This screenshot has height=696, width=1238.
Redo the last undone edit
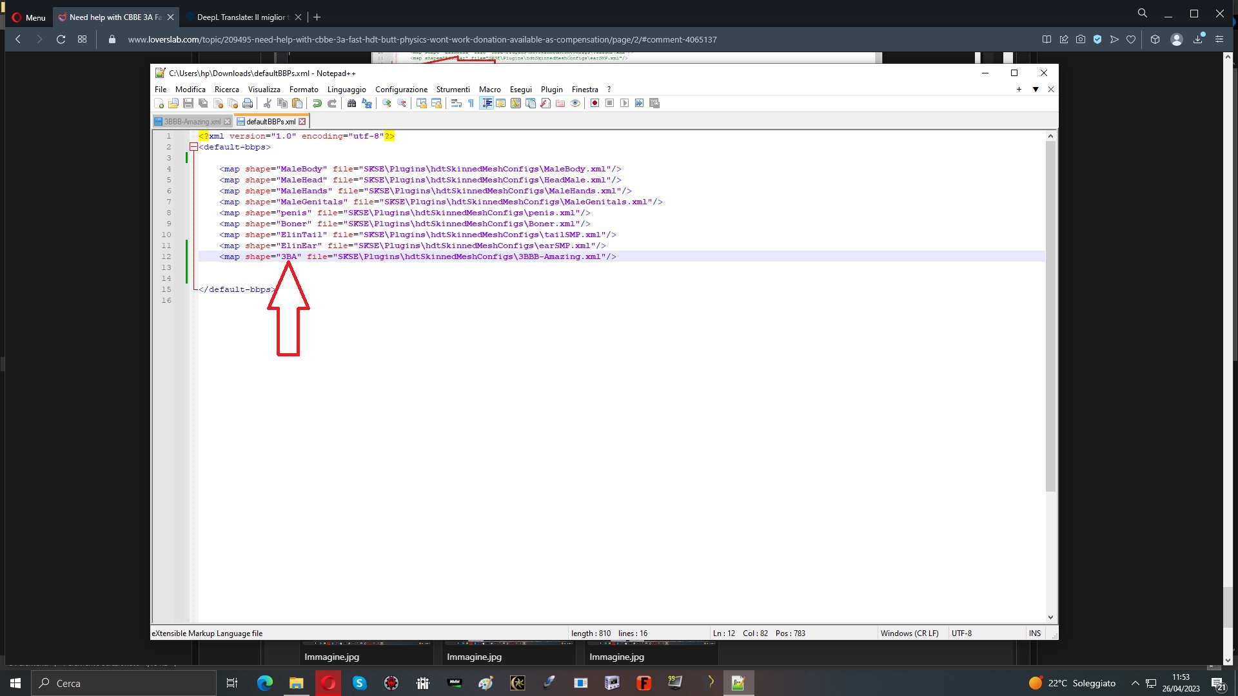(332, 103)
